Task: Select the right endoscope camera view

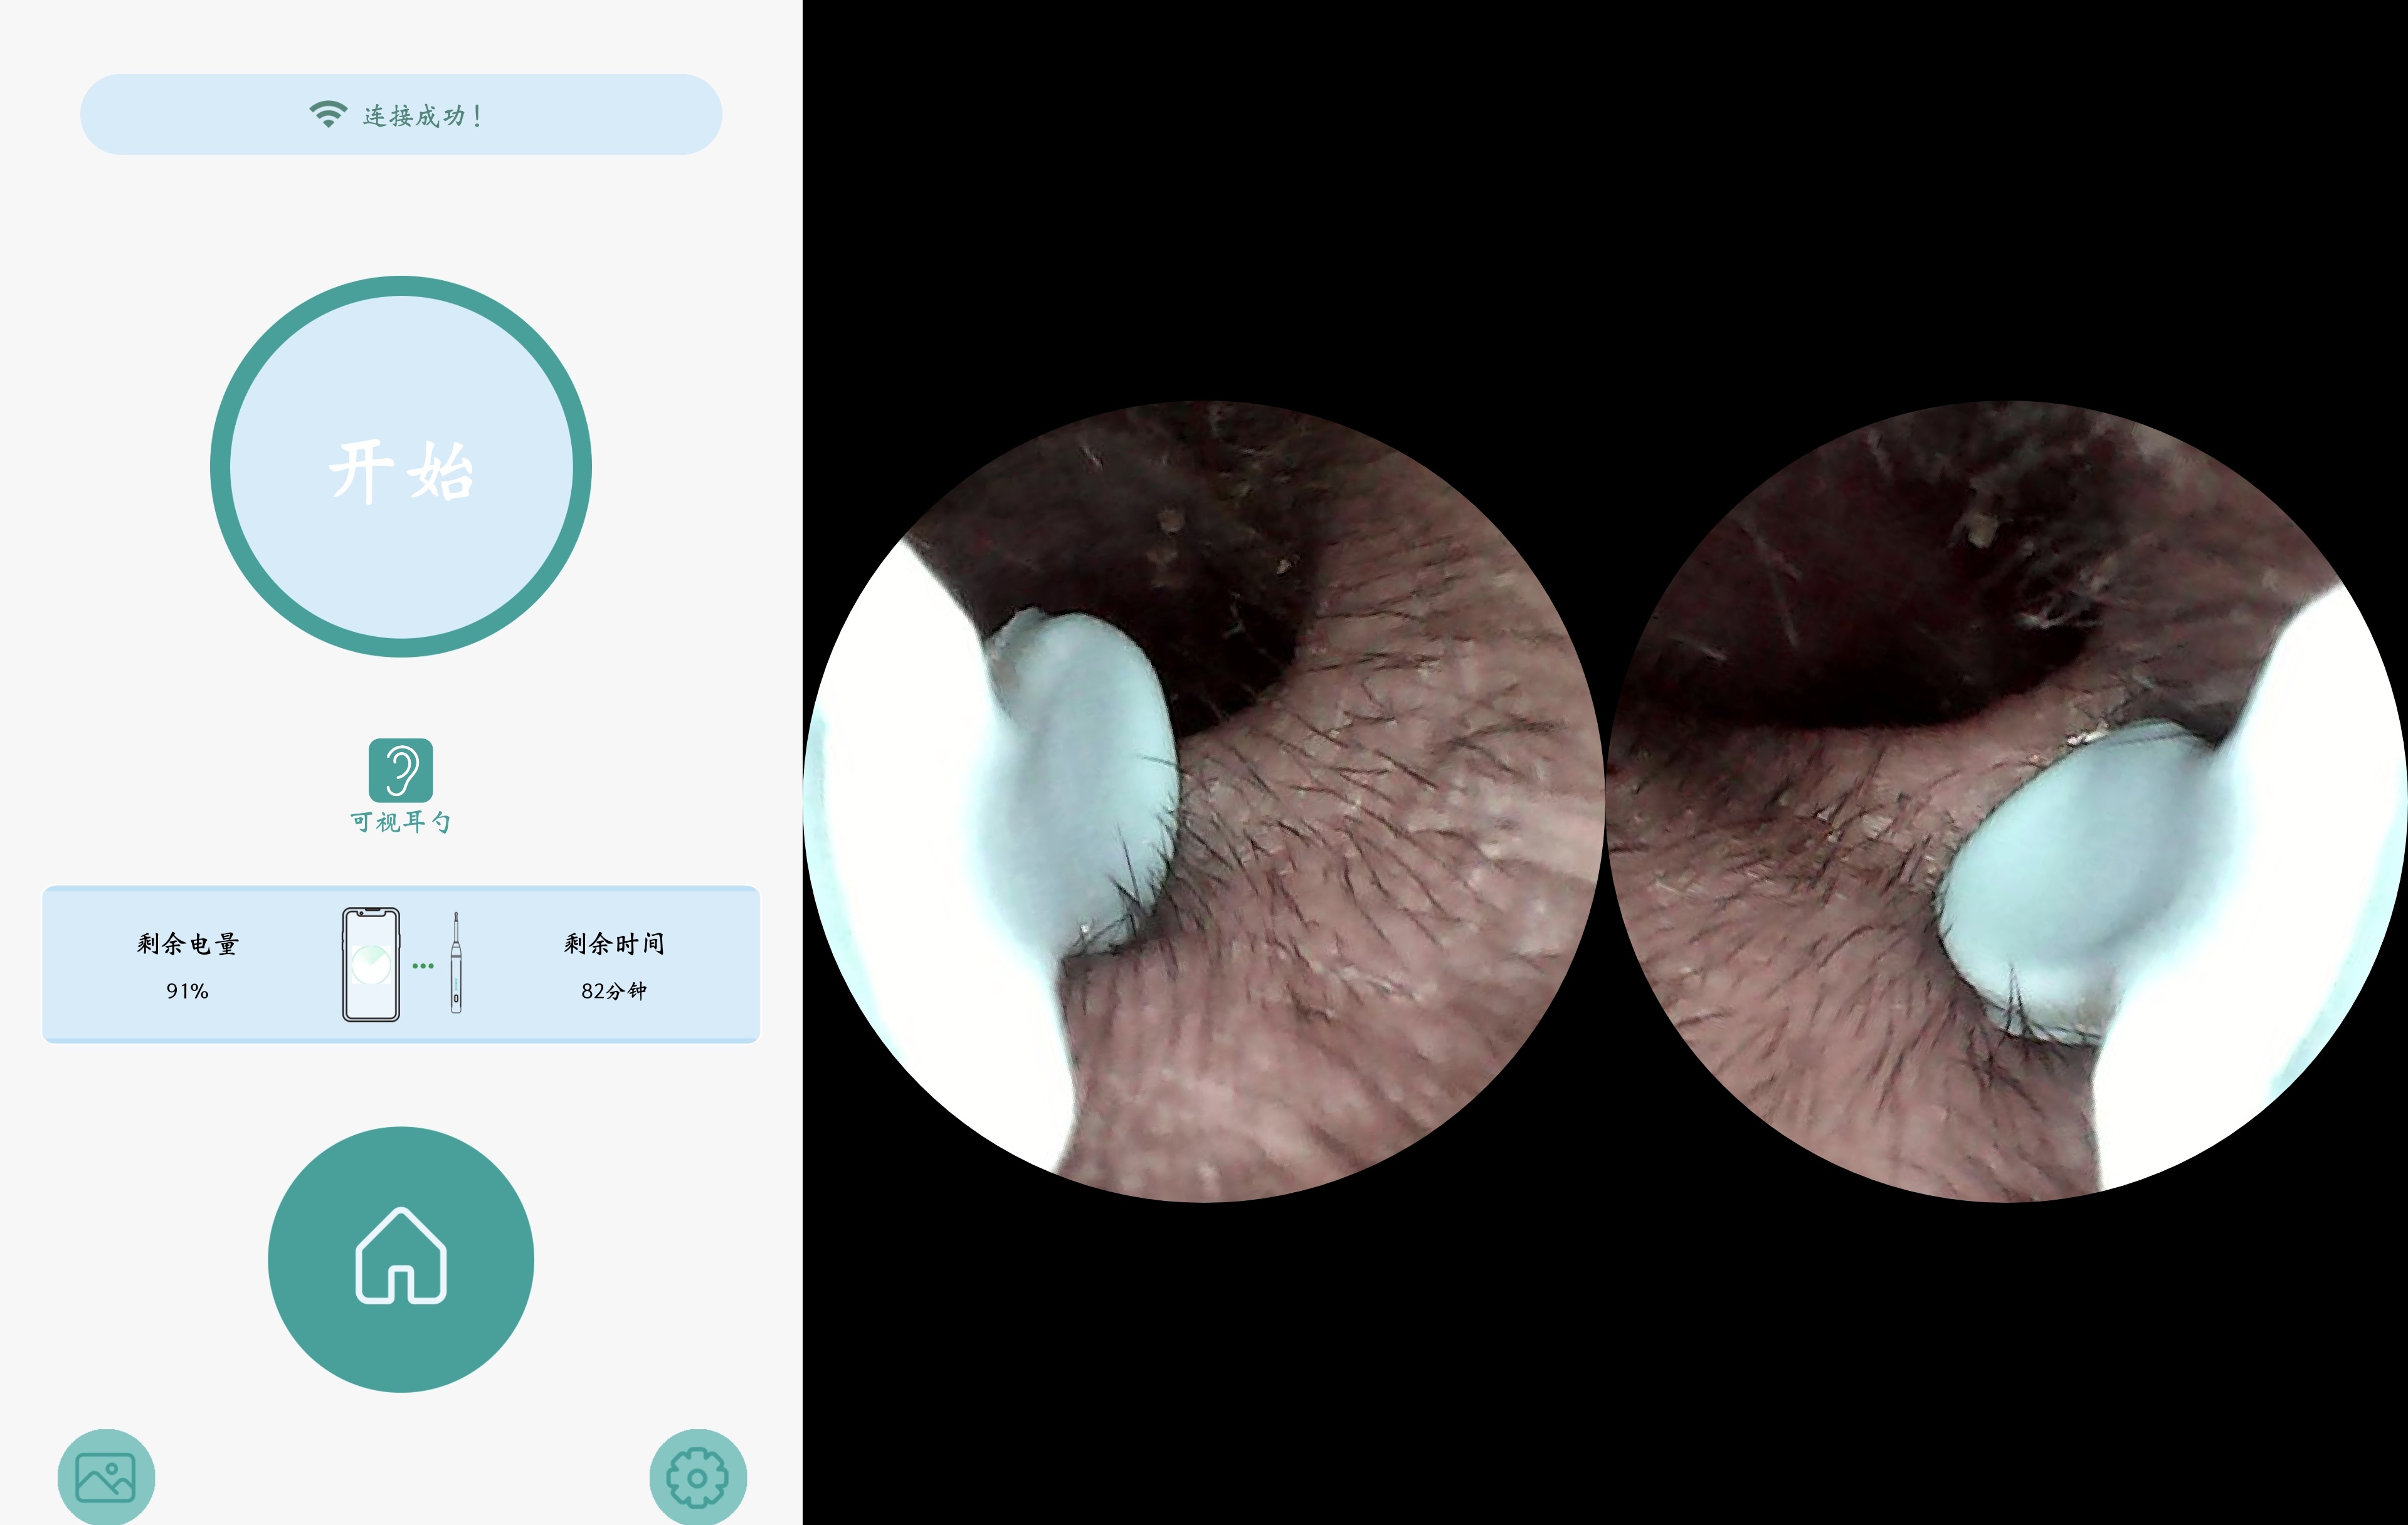Action: pos(2006,800)
